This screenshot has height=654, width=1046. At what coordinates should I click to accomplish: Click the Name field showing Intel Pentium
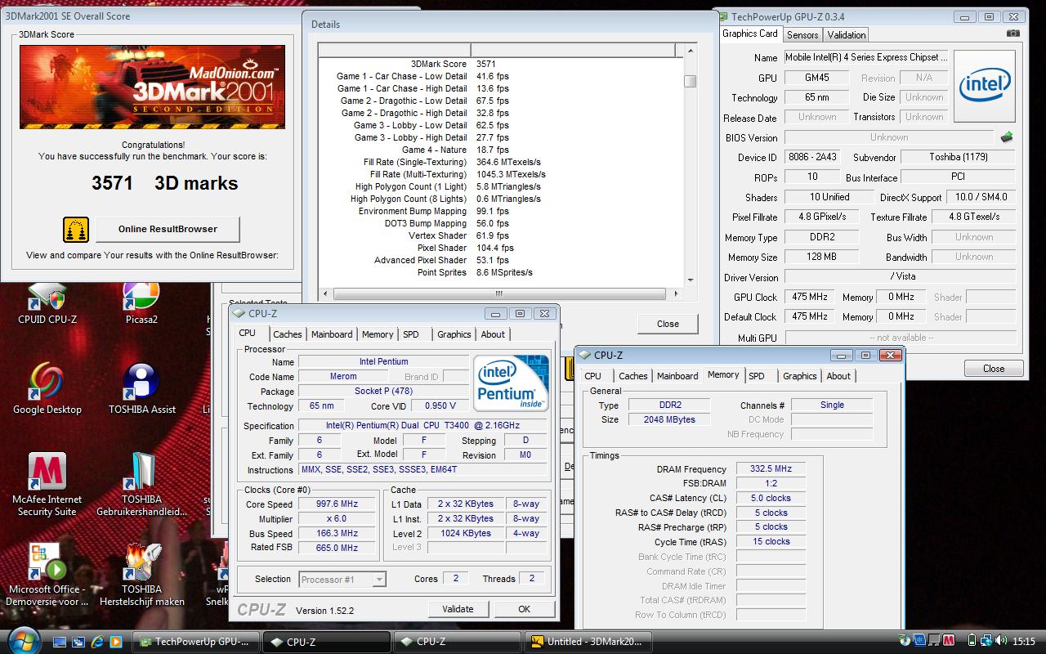383,361
